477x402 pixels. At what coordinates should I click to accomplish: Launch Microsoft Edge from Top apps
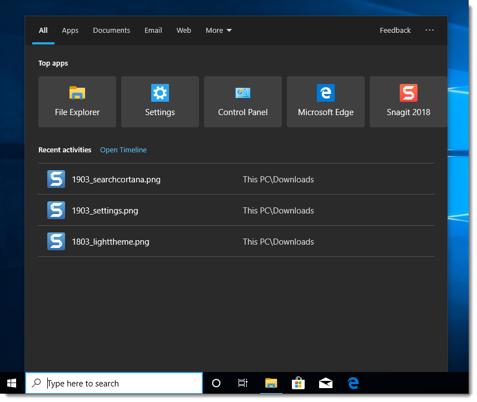326,102
